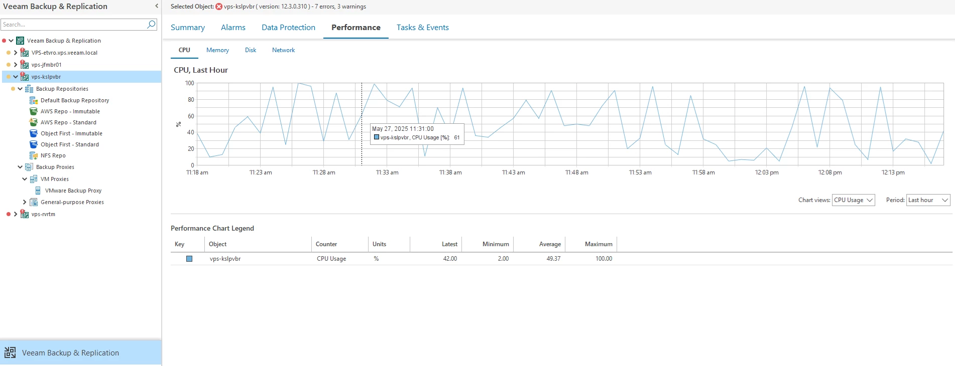Click the Object column header
The width and height of the screenshot is (955, 366).
(x=258, y=244)
